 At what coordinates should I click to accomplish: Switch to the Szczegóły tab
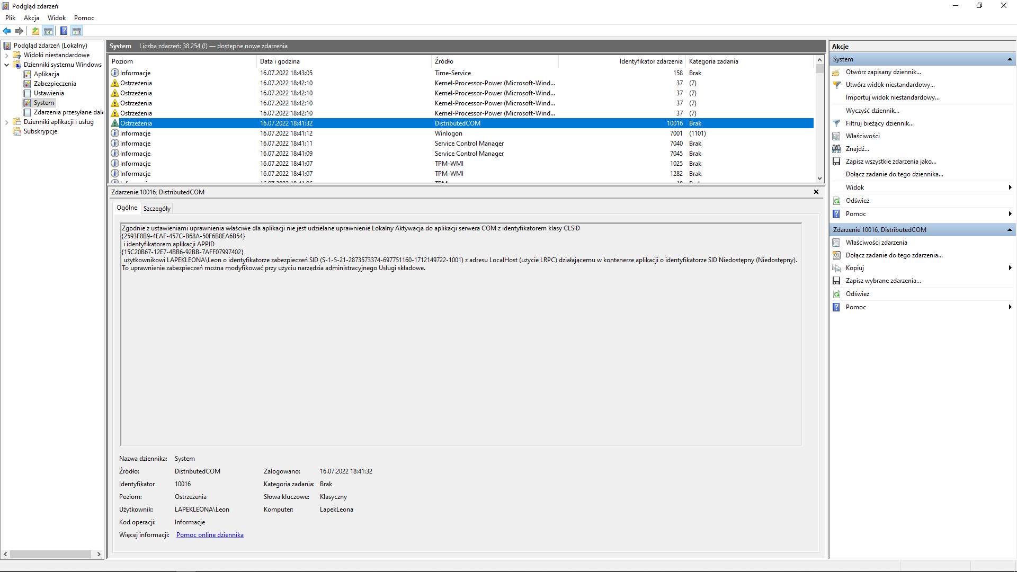tap(157, 209)
